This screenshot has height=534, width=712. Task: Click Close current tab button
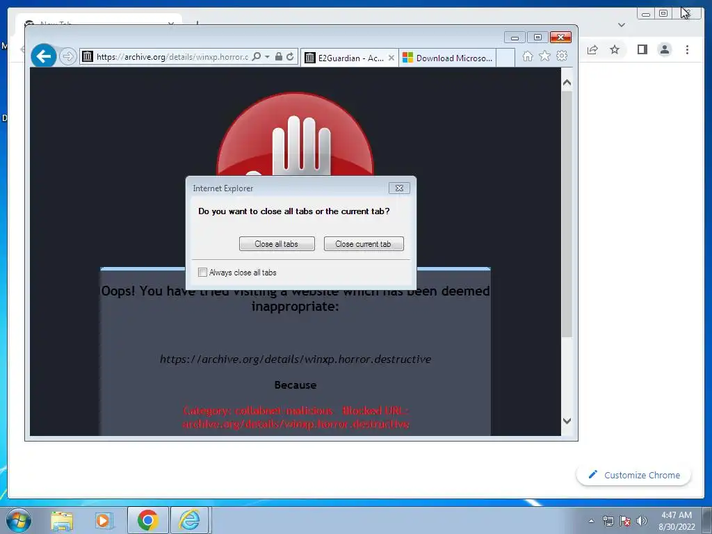(364, 244)
